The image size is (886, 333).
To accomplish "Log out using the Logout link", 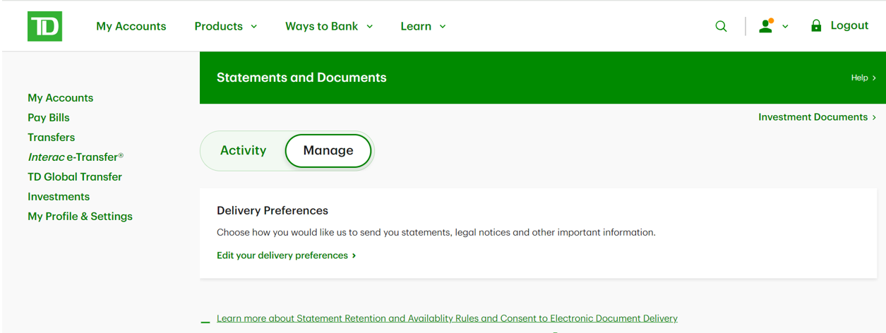I will (x=849, y=25).
